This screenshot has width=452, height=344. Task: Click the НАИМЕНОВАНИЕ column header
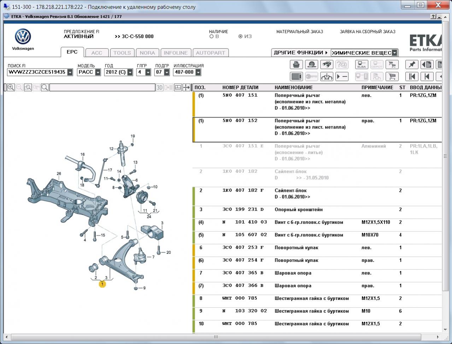(294, 87)
